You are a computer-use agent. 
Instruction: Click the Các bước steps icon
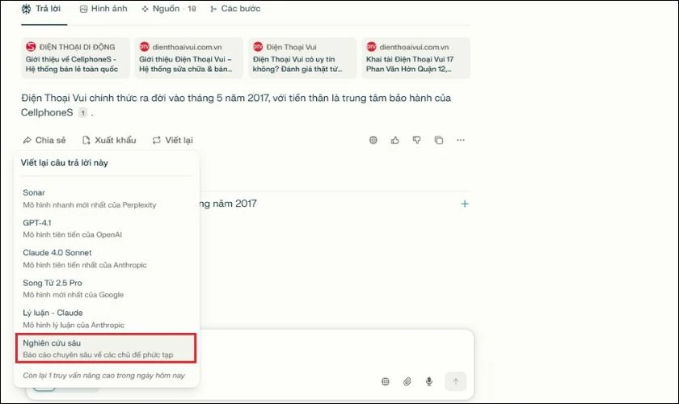tap(213, 9)
